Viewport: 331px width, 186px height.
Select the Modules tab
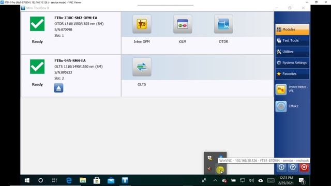(292, 29)
